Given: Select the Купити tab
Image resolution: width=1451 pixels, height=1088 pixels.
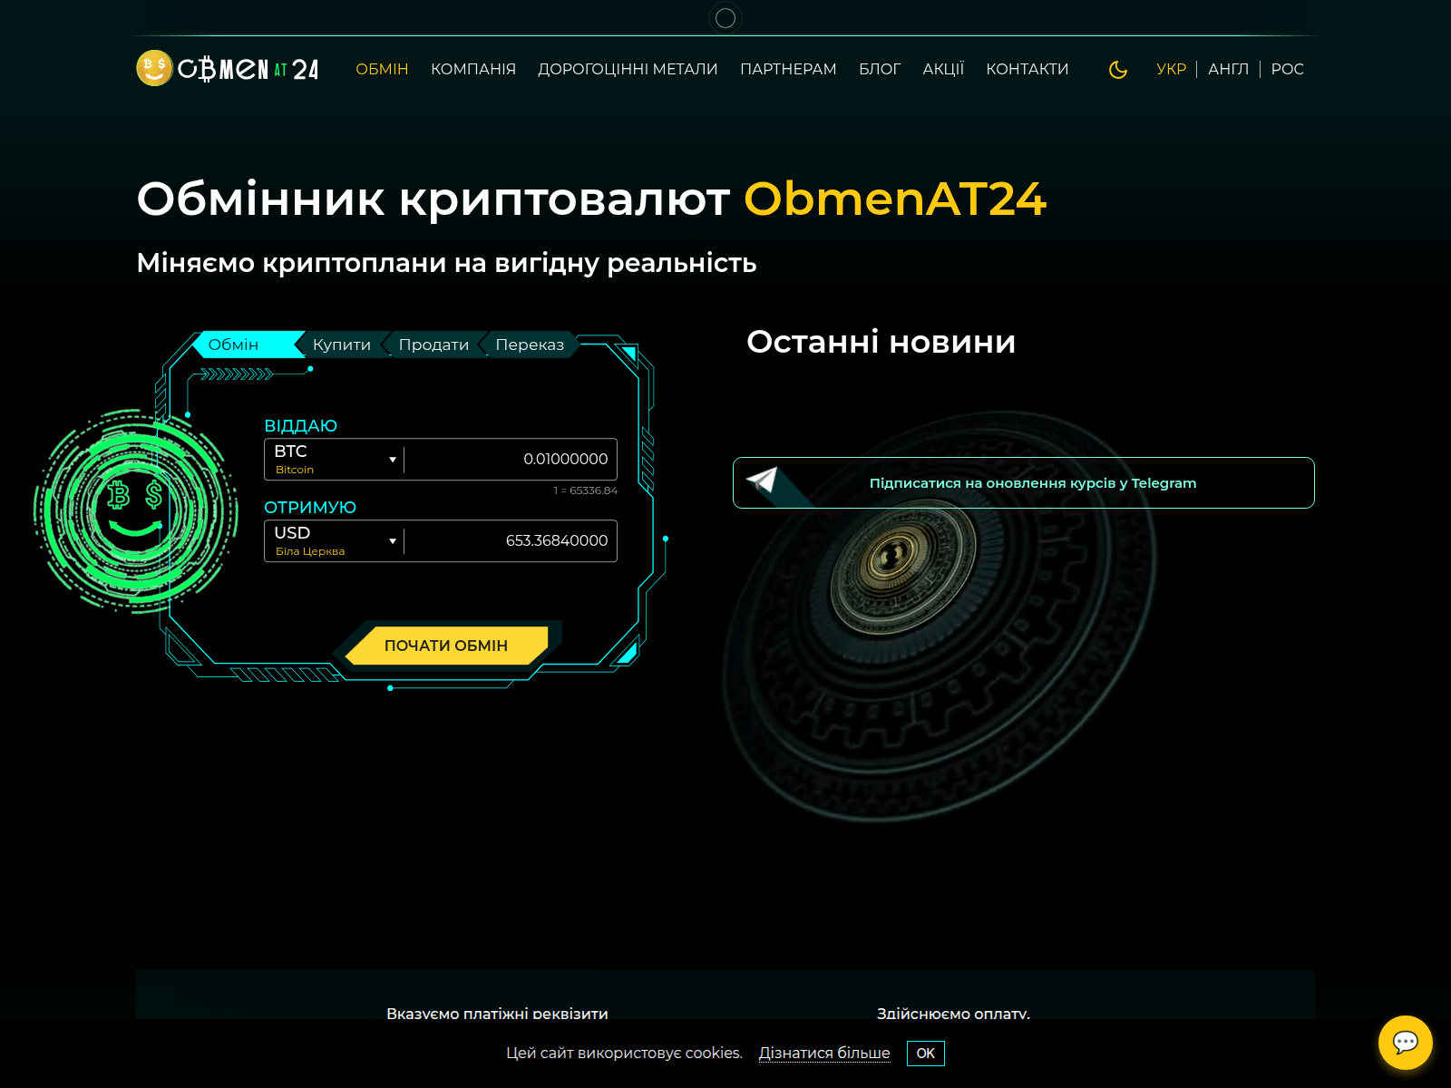Looking at the screenshot, I should click(342, 345).
